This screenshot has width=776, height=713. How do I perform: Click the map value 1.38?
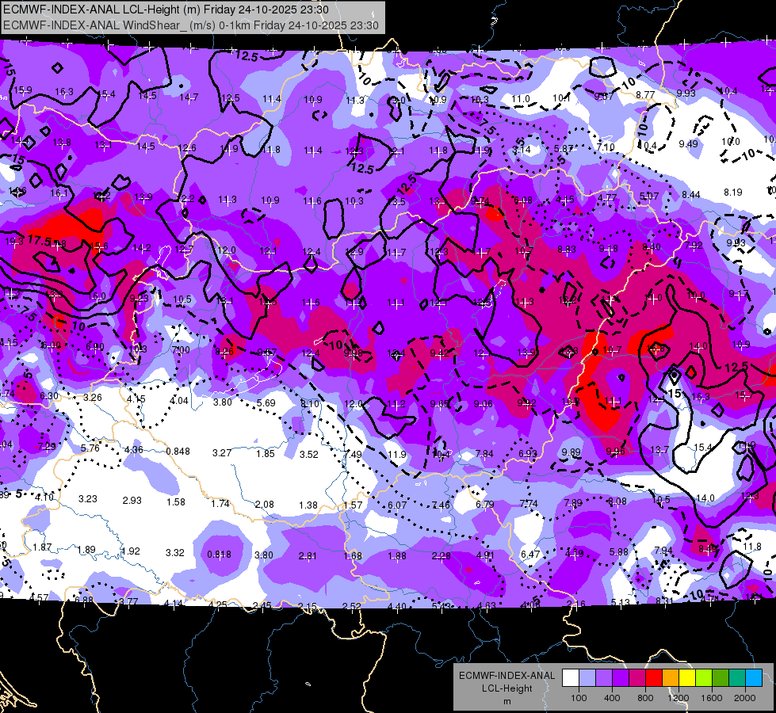coord(308,505)
